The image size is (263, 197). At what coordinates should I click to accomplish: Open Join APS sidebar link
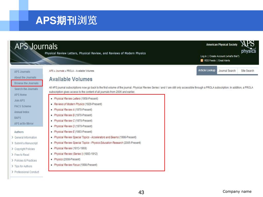(x=20, y=101)
